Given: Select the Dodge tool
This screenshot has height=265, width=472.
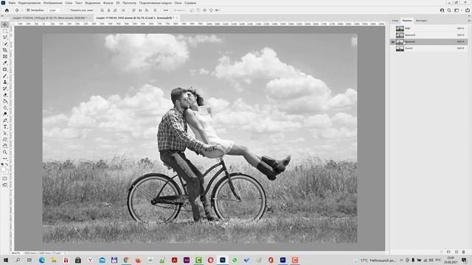Looking at the screenshot, I should 5,114.
